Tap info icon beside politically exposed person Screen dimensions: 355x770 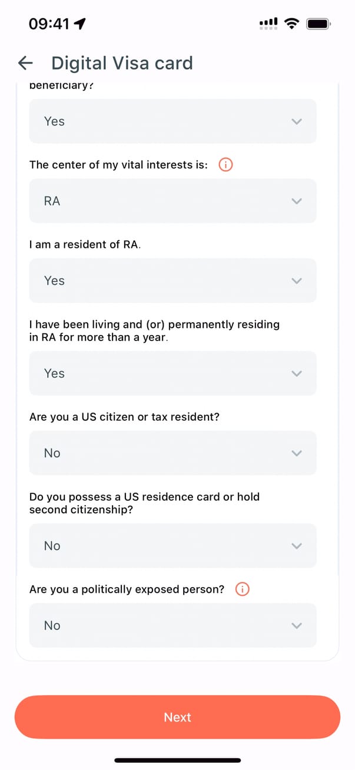(242, 589)
